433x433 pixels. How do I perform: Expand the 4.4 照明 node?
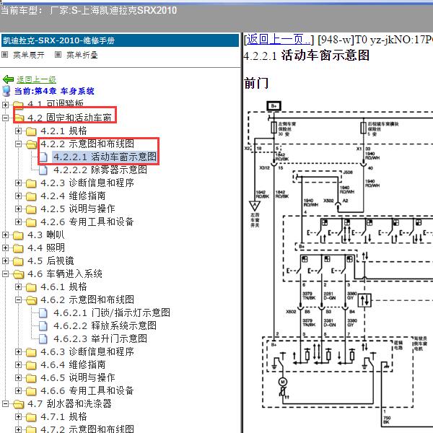pos(5,248)
